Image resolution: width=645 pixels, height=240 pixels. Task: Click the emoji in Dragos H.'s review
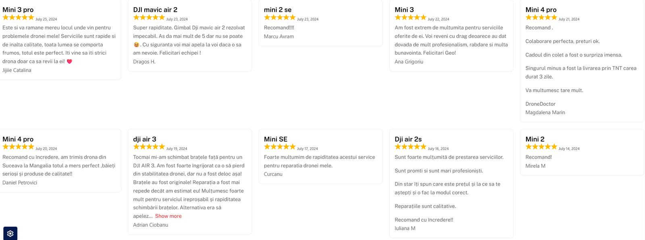tap(136, 45)
